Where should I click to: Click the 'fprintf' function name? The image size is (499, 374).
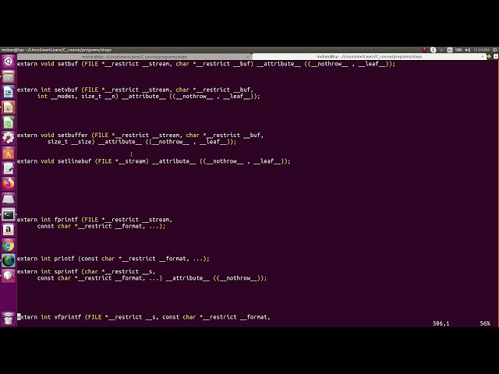click(x=65, y=220)
